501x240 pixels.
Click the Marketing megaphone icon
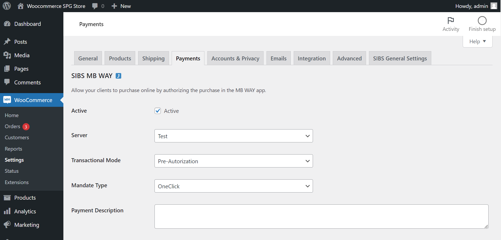click(7, 225)
